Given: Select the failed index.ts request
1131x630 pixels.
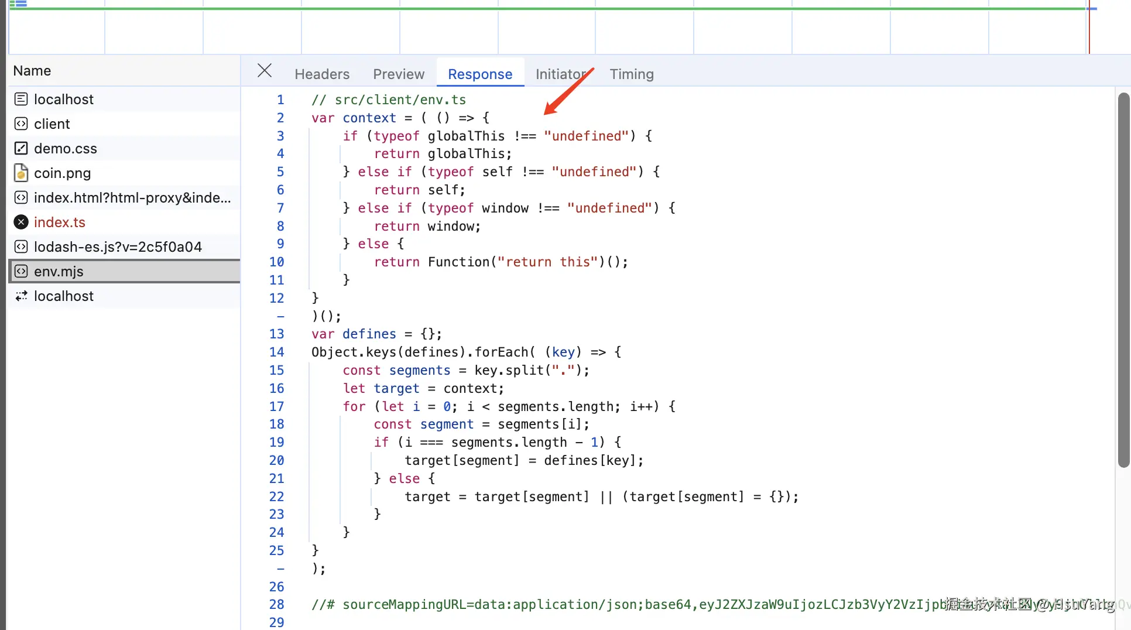Looking at the screenshot, I should [x=124, y=222].
